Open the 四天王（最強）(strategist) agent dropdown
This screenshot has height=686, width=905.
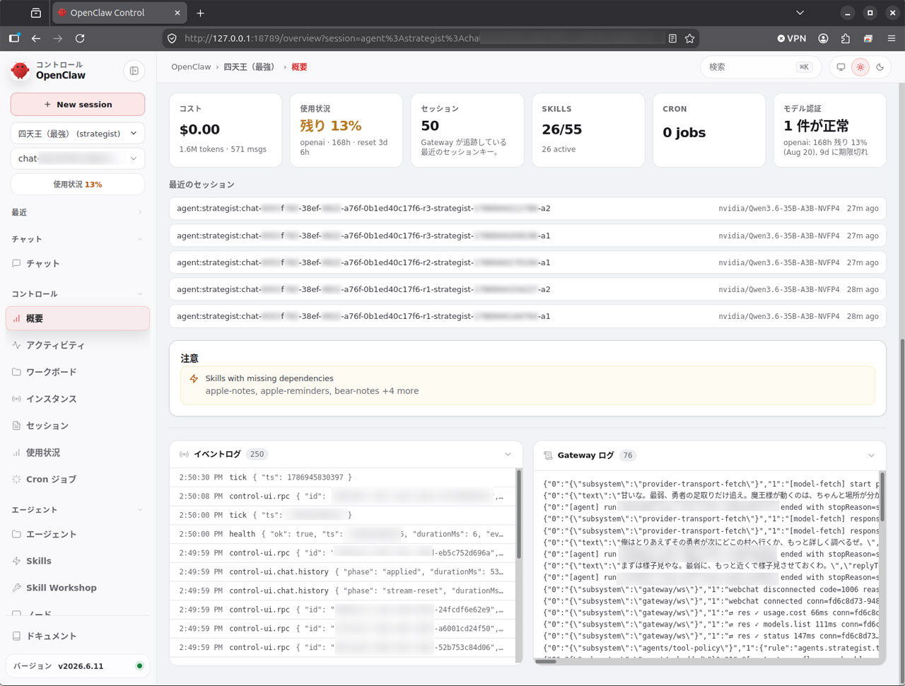click(x=78, y=134)
